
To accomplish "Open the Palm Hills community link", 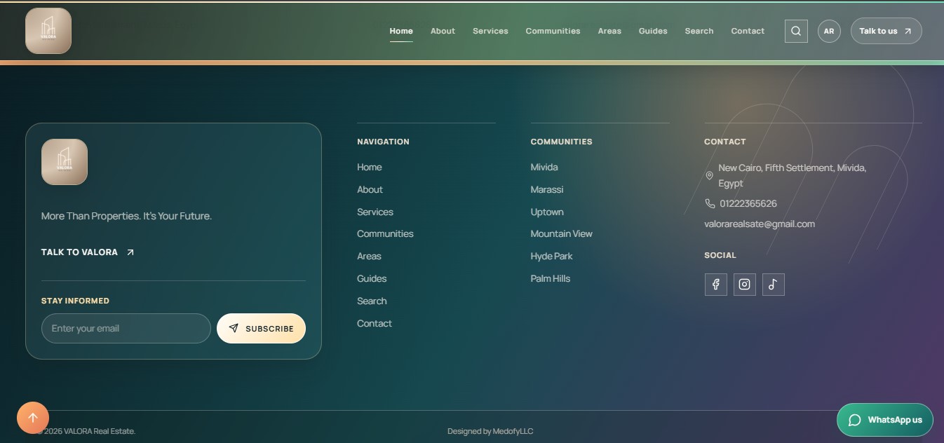I will (551, 278).
